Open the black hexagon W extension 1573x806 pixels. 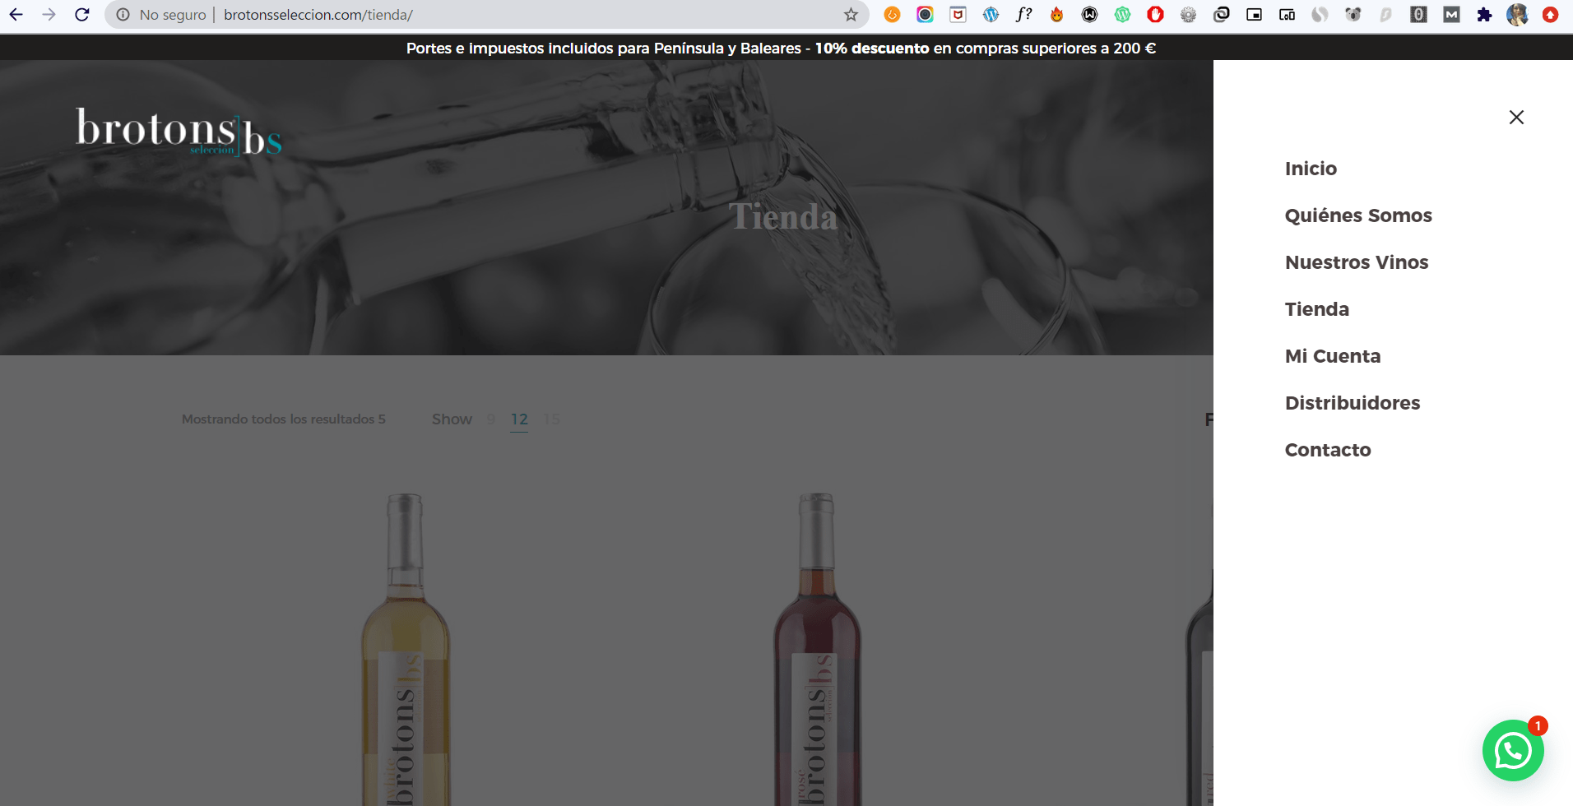click(1089, 15)
